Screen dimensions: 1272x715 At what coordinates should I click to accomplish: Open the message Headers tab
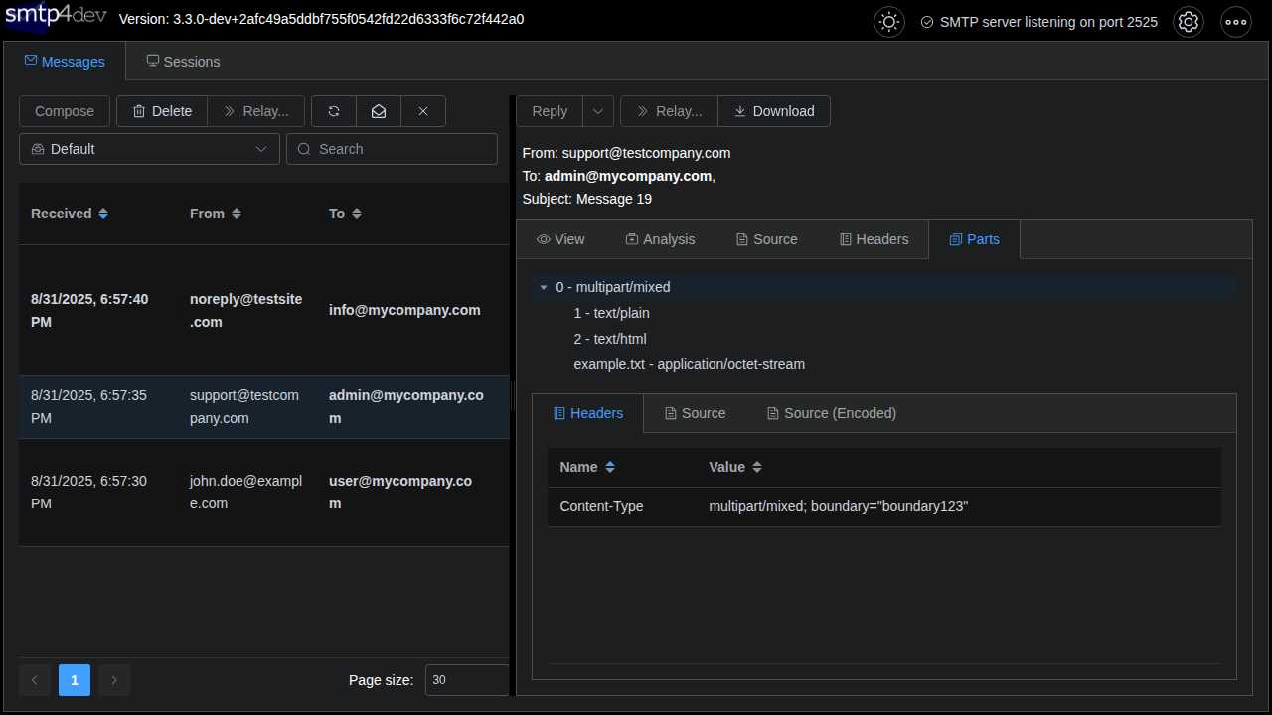[874, 239]
